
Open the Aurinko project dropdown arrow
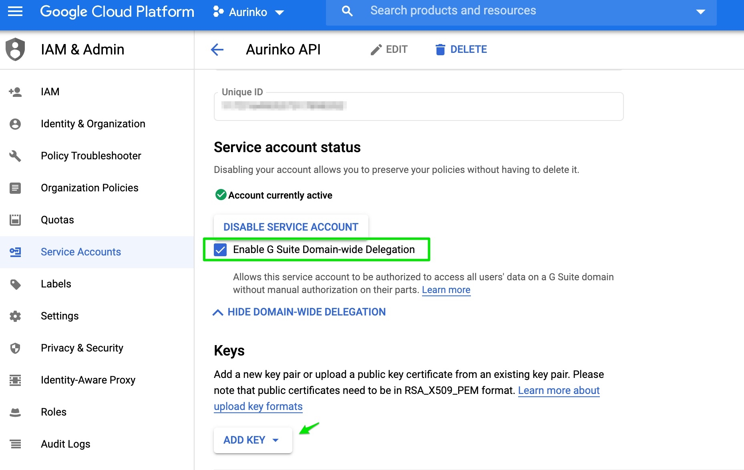coord(280,12)
